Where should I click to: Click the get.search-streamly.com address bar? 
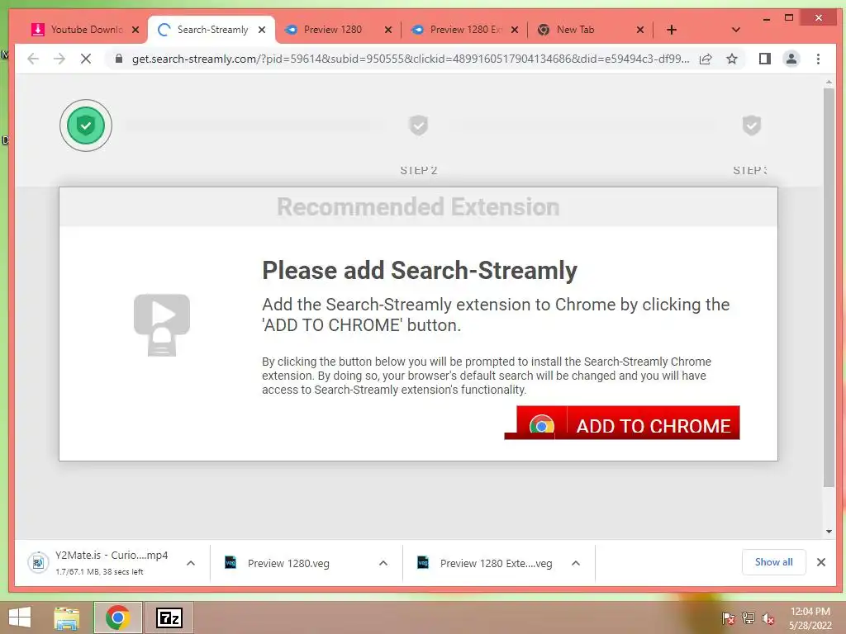pyautogui.click(x=410, y=59)
